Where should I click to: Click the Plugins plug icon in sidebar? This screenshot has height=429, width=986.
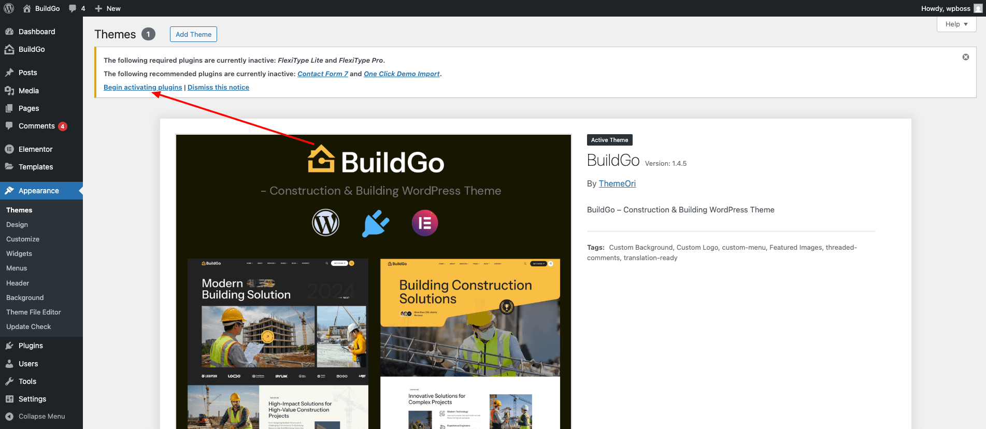point(9,346)
